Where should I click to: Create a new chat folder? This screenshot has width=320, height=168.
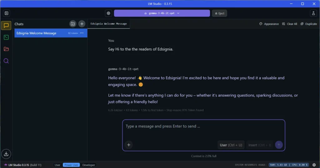point(72,24)
